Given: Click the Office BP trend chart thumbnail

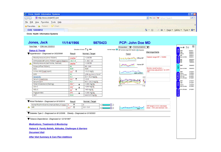Looking at the screenshot, I should pyautogui.click(x=128, y=58).
